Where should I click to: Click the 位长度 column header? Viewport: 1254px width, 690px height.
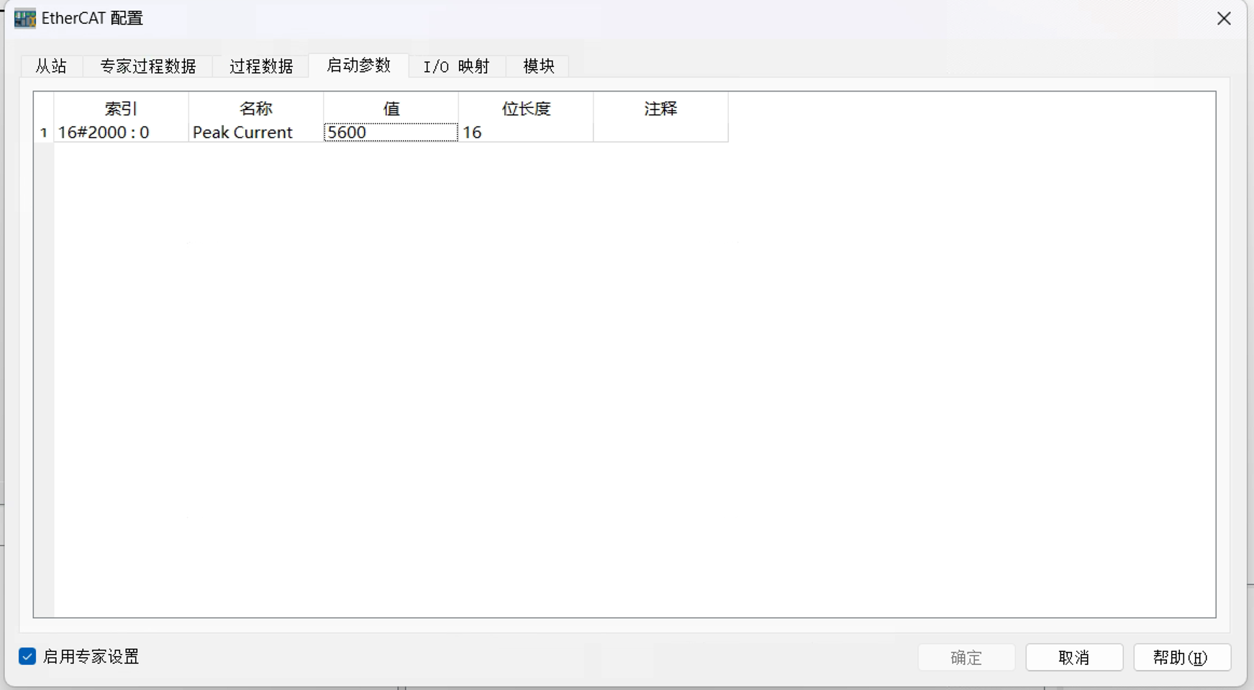(526, 108)
